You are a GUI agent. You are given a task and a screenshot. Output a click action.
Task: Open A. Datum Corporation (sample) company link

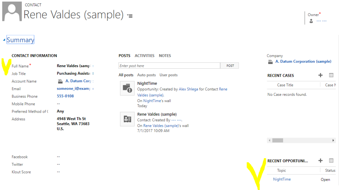(303, 61)
